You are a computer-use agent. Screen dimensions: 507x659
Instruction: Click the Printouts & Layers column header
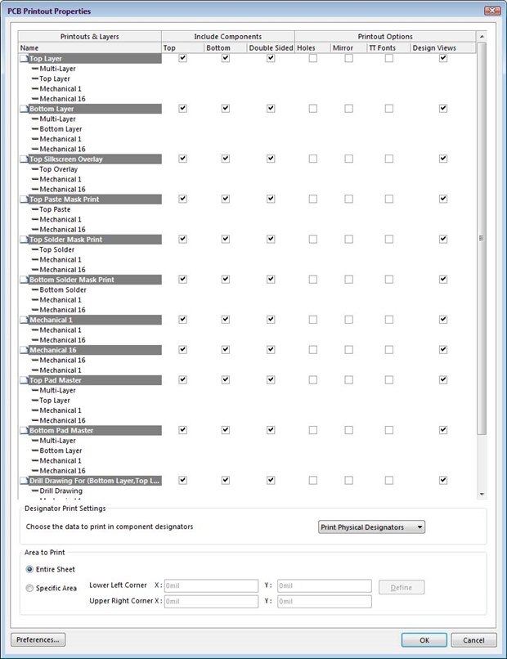pyautogui.click(x=90, y=37)
